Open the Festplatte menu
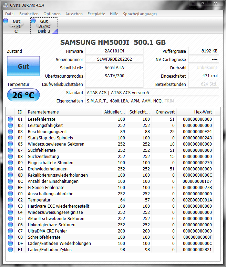Screen dimensions: 226x267 (x=96, y=14)
